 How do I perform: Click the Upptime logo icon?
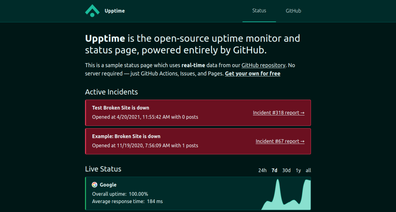[x=92, y=11]
